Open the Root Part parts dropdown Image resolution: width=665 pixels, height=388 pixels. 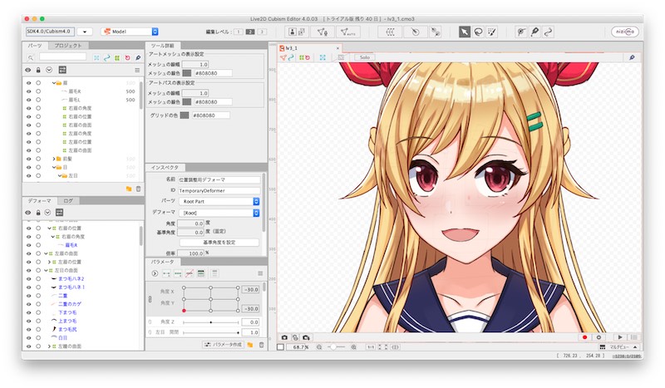point(219,201)
